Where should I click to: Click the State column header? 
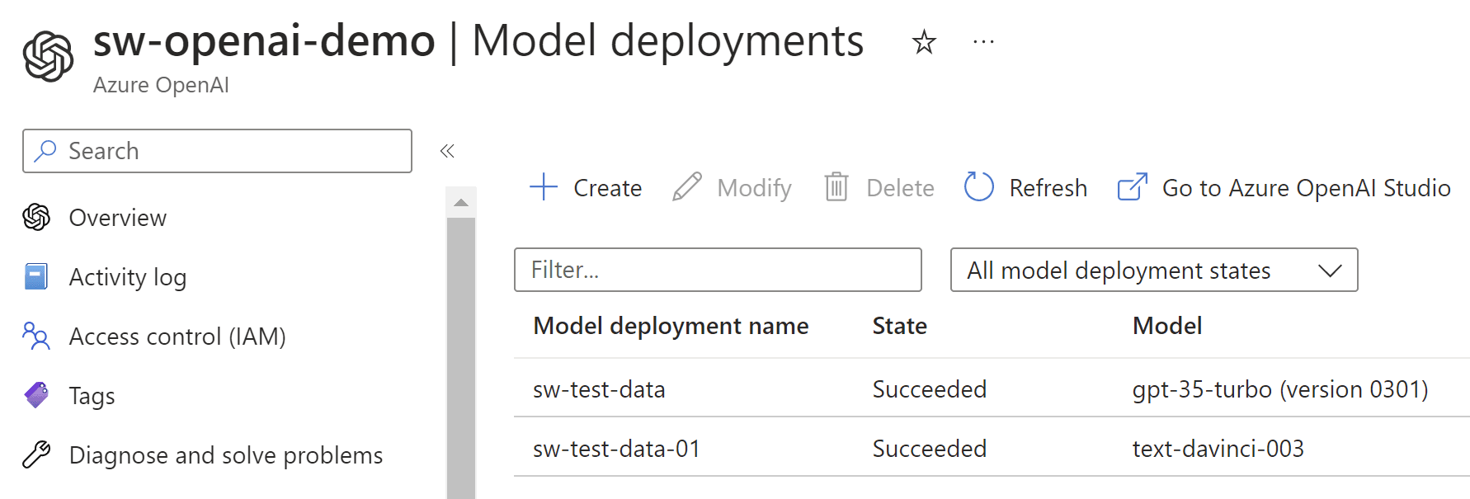tap(900, 326)
